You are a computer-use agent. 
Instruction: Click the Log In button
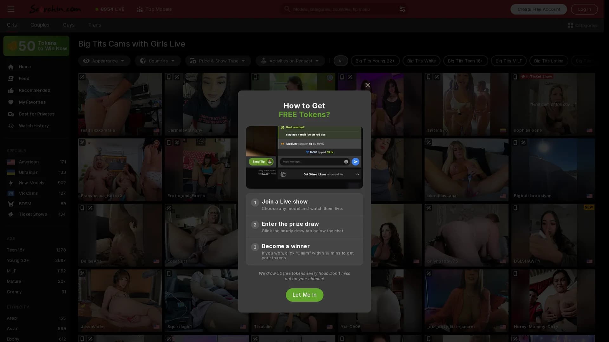[584, 9]
